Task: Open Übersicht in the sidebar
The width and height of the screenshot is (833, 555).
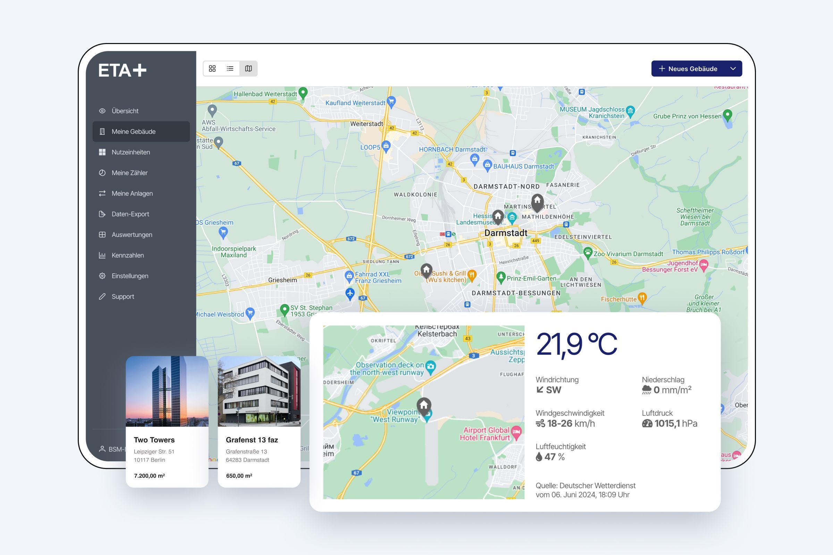Action: coord(141,111)
